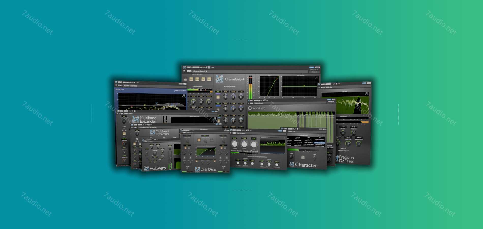Open the 'Add Dynamics' preset in TransientControl

pos(261,133)
